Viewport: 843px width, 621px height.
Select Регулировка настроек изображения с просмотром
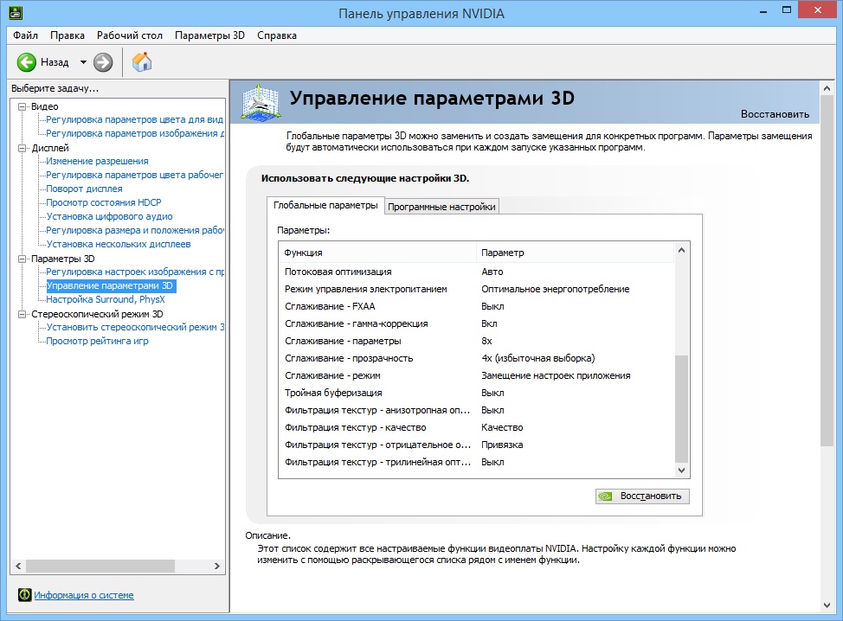click(135, 272)
